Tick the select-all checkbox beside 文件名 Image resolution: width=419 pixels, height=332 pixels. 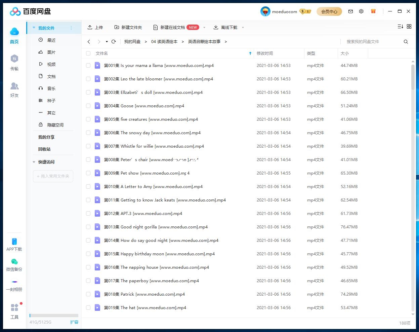88,53
